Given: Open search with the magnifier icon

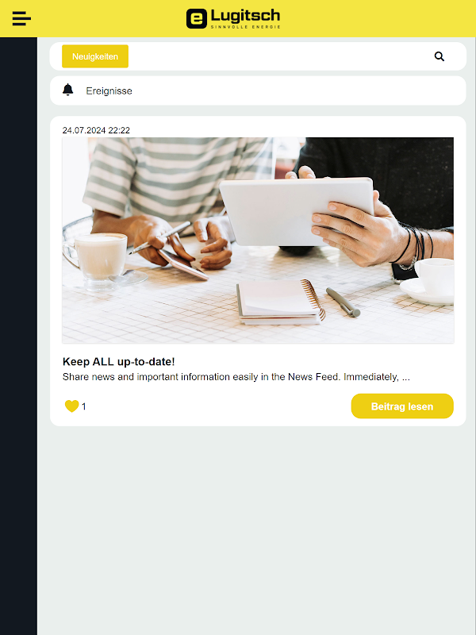Looking at the screenshot, I should tap(440, 56).
